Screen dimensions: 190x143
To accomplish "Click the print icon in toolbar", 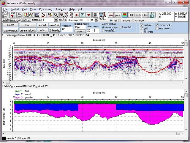I will [19, 15].
